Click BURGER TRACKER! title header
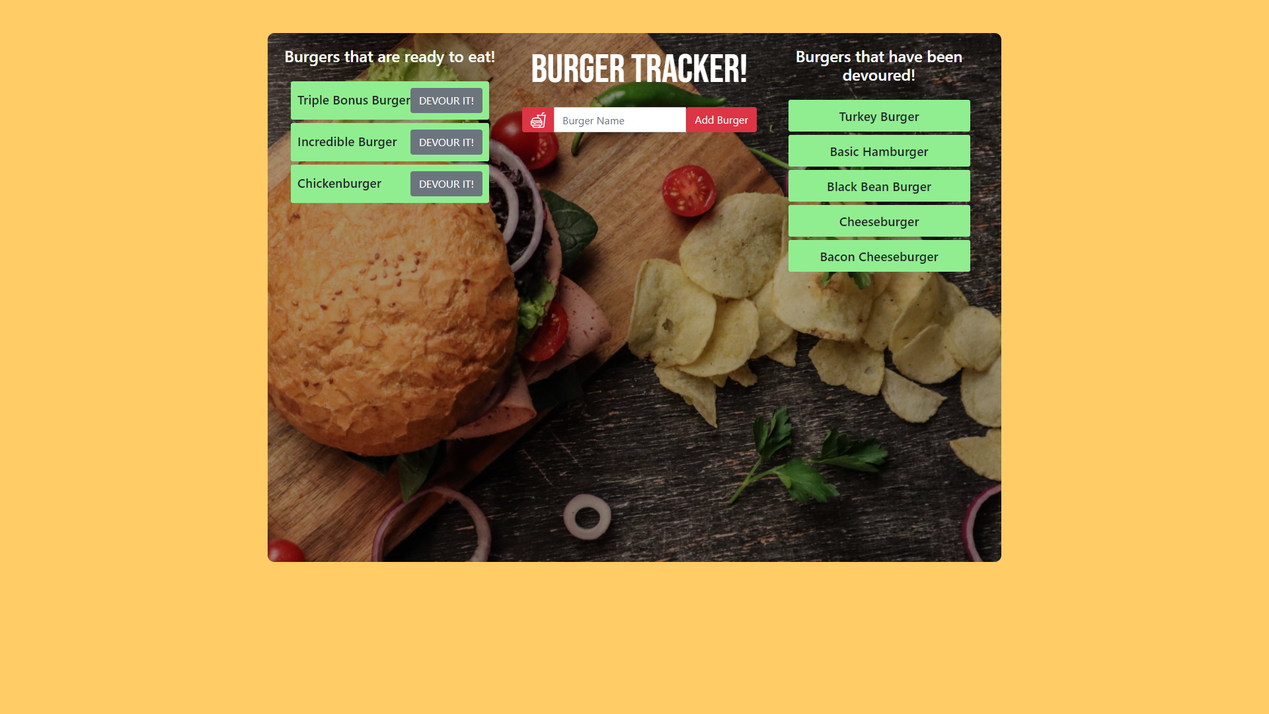The width and height of the screenshot is (1269, 714). pos(639,67)
